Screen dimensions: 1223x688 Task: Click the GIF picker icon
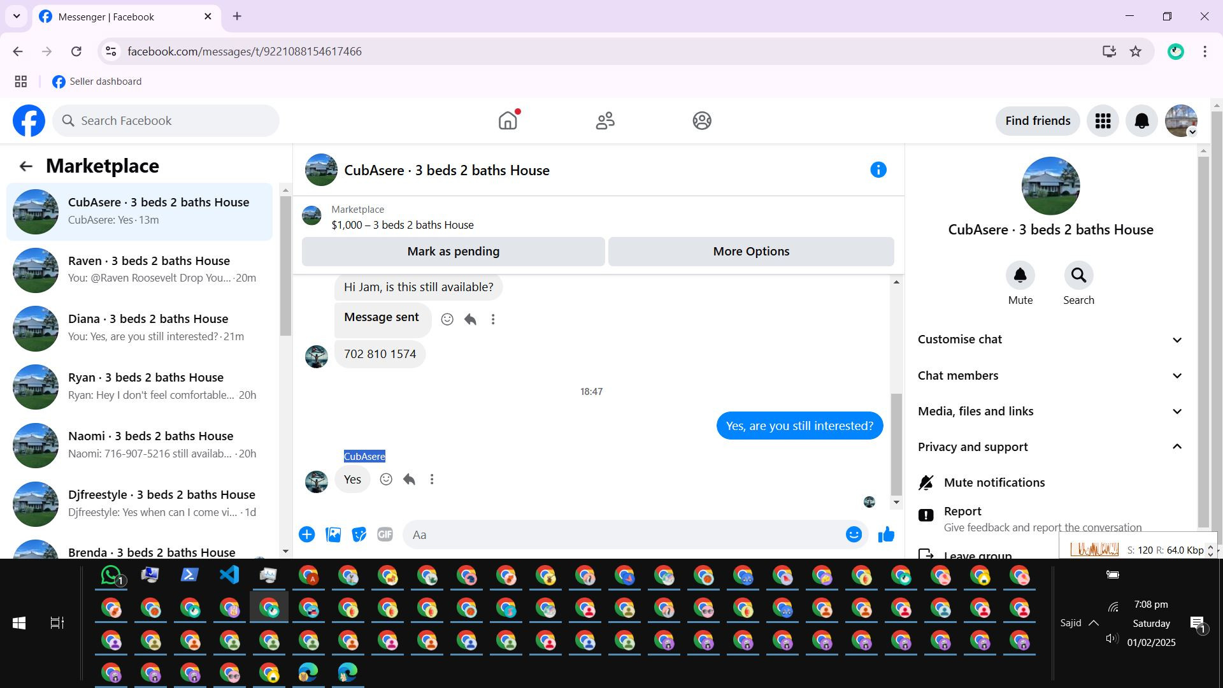point(385,534)
